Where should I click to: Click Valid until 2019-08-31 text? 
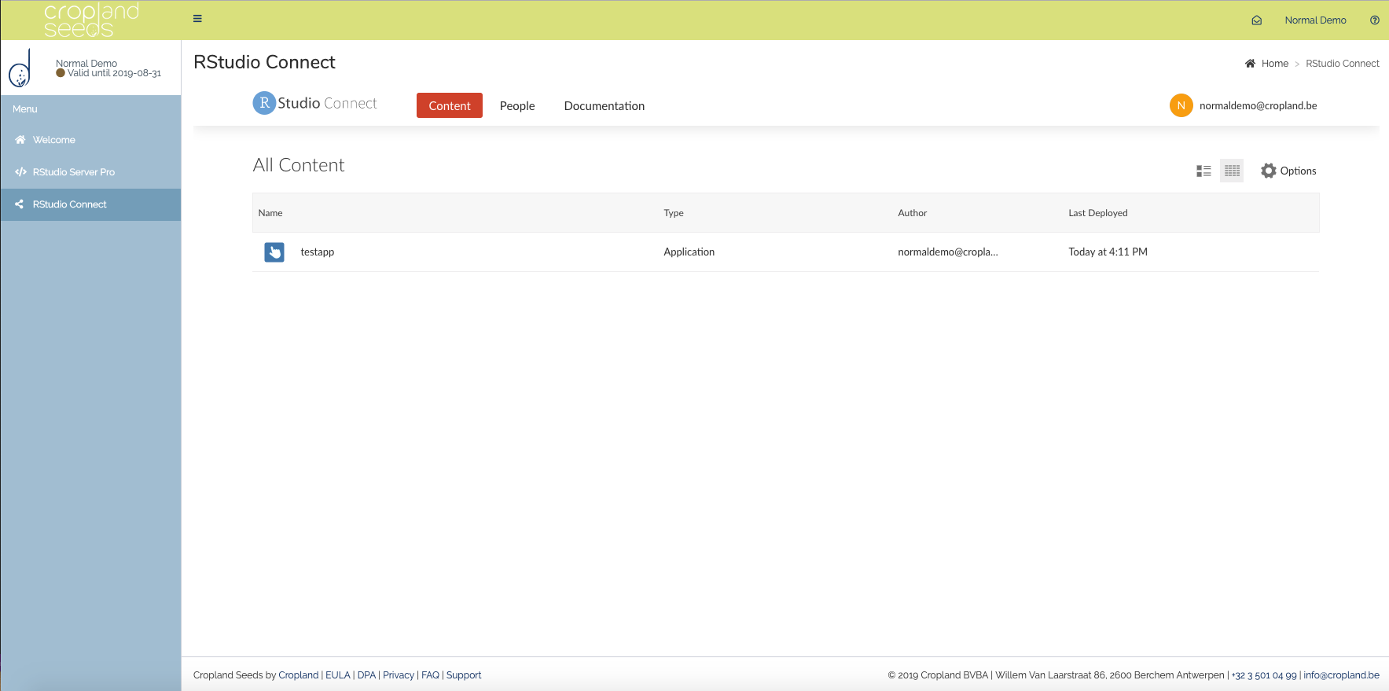tap(114, 73)
